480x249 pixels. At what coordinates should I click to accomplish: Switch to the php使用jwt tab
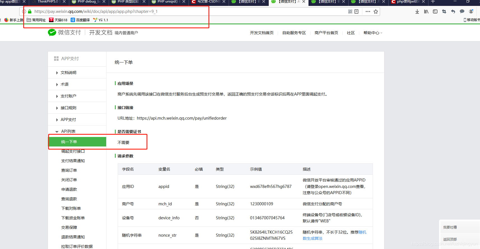(x=408, y=2)
